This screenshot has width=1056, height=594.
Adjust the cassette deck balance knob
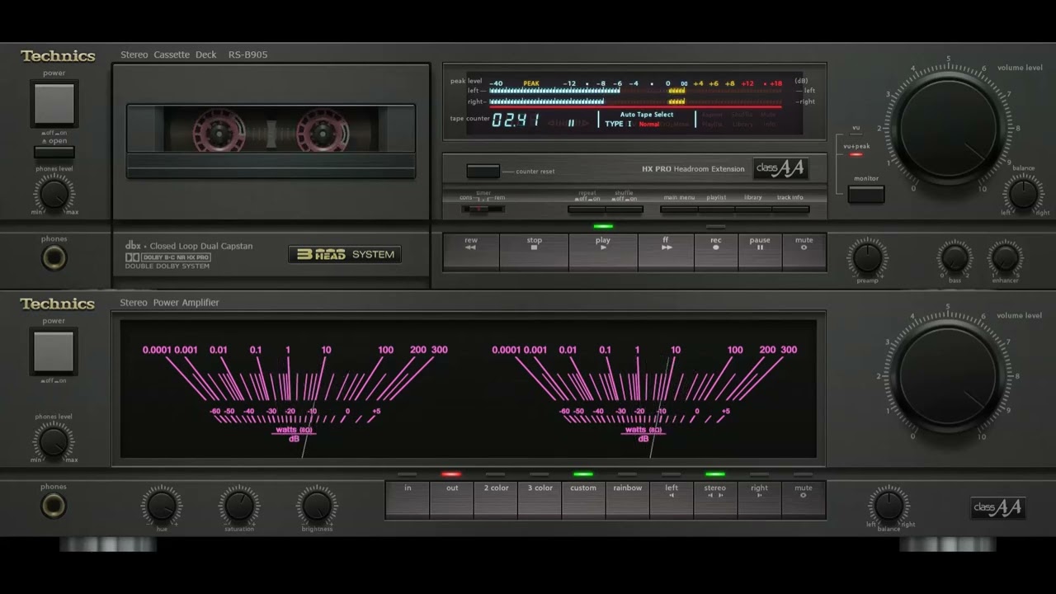[1024, 194]
